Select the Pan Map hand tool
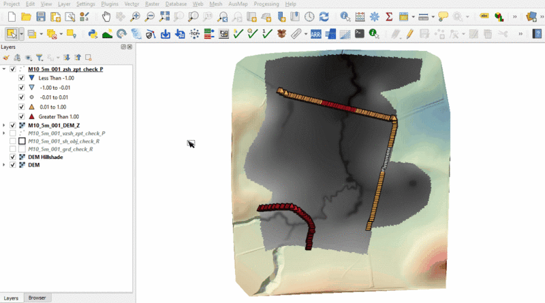This screenshot has width=545, height=303. click(x=106, y=16)
